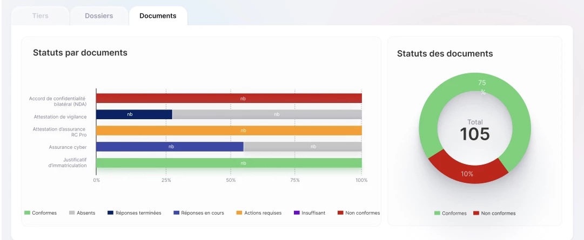Select blue Assurance cyber bar segment
Screen dimensions: 584x240
click(x=170, y=147)
